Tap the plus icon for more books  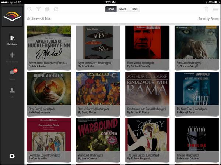point(12,55)
